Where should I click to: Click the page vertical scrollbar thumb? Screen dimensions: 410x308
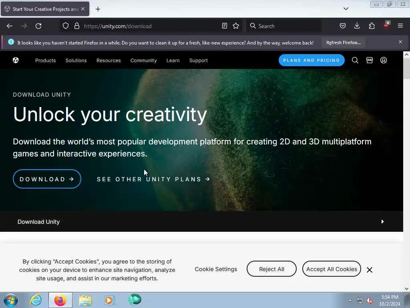(x=406, y=69)
